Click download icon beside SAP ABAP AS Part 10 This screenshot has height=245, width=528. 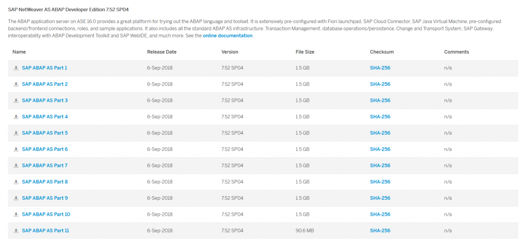(16, 215)
